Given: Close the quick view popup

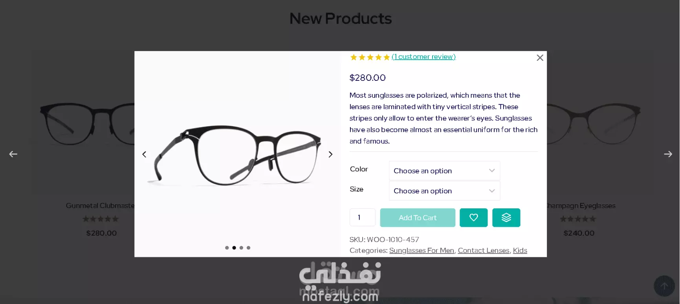Looking at the screenshot, I should (540, 58).
